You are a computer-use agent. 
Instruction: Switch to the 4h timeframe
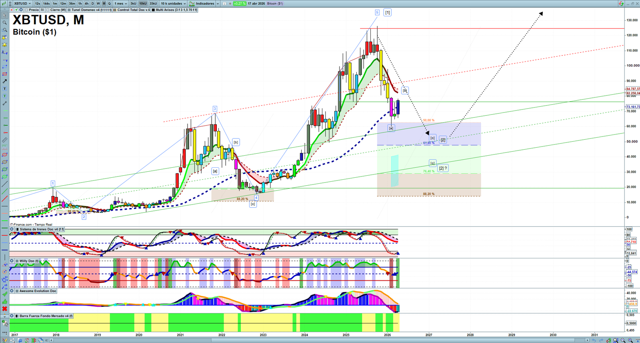point(86,4)
